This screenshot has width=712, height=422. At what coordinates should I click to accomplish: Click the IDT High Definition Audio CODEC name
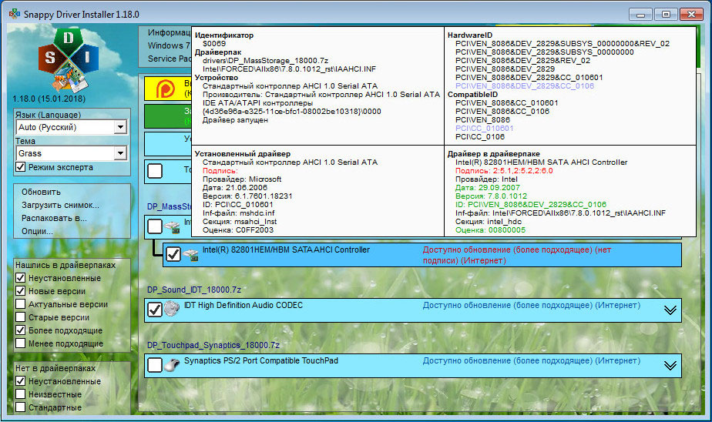(x=243, y=306)
